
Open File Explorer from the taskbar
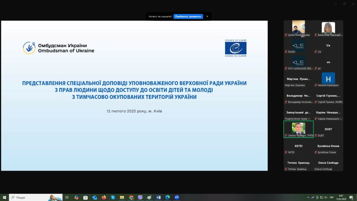point(122,197)
